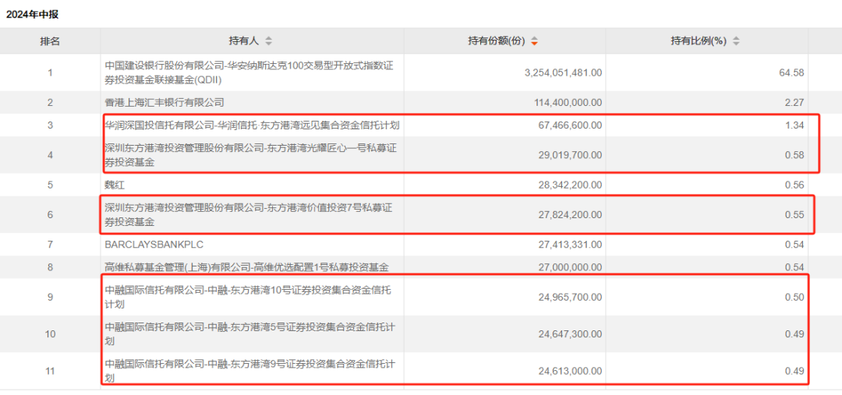Click holding ratio 0.58

(x=796, y=155)
